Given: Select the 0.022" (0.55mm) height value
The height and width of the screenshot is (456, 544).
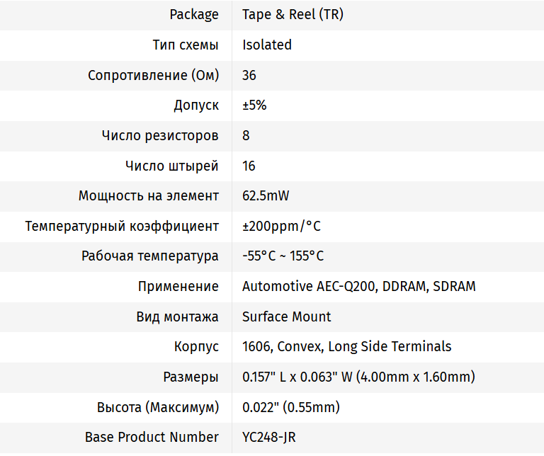Looking at the screenshot, I should point(290,408).
